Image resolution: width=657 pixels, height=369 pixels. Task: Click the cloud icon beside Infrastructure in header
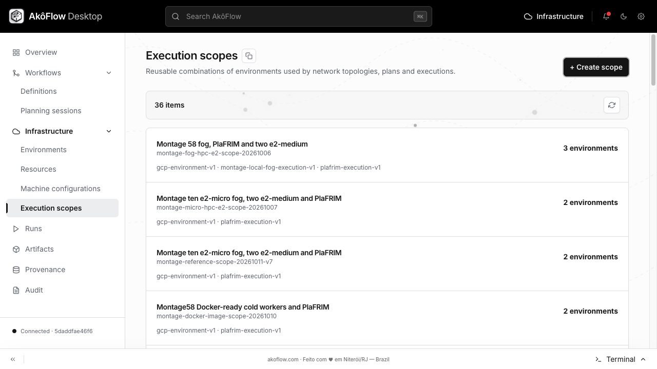click(x=528, y=16)
